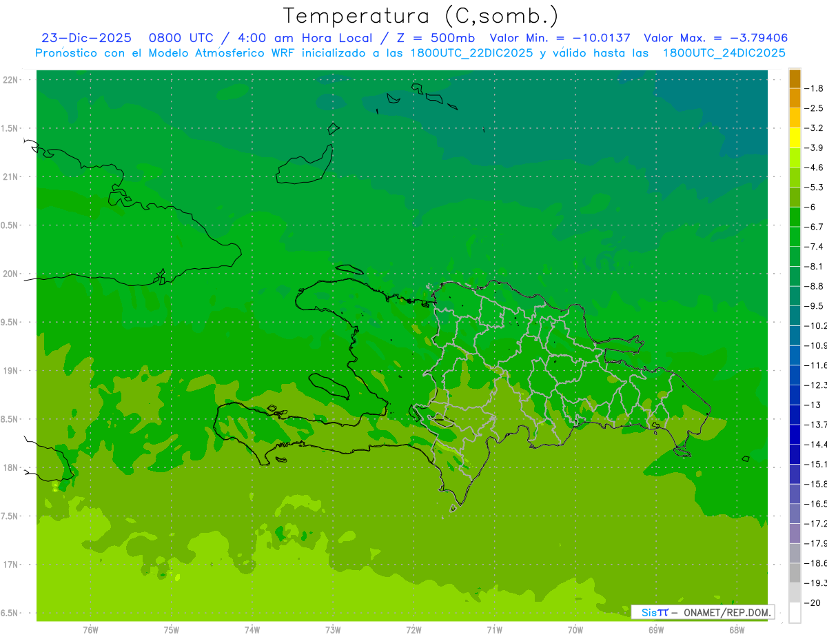Click the '-9.5' legend value
This screenshot has height=639, width=827.
(x=815, y=306)
